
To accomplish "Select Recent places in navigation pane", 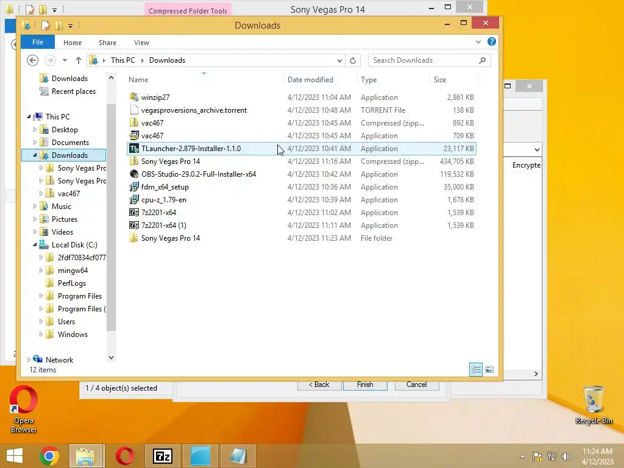I will 73,91.
